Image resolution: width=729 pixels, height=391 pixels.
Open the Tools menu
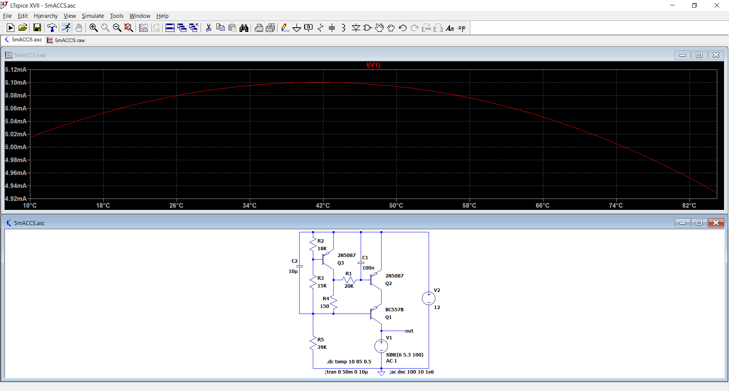[x=117, y=16]
